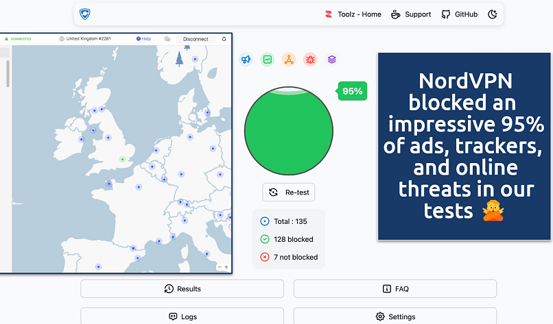Open the orange network trackers icon

289,60
